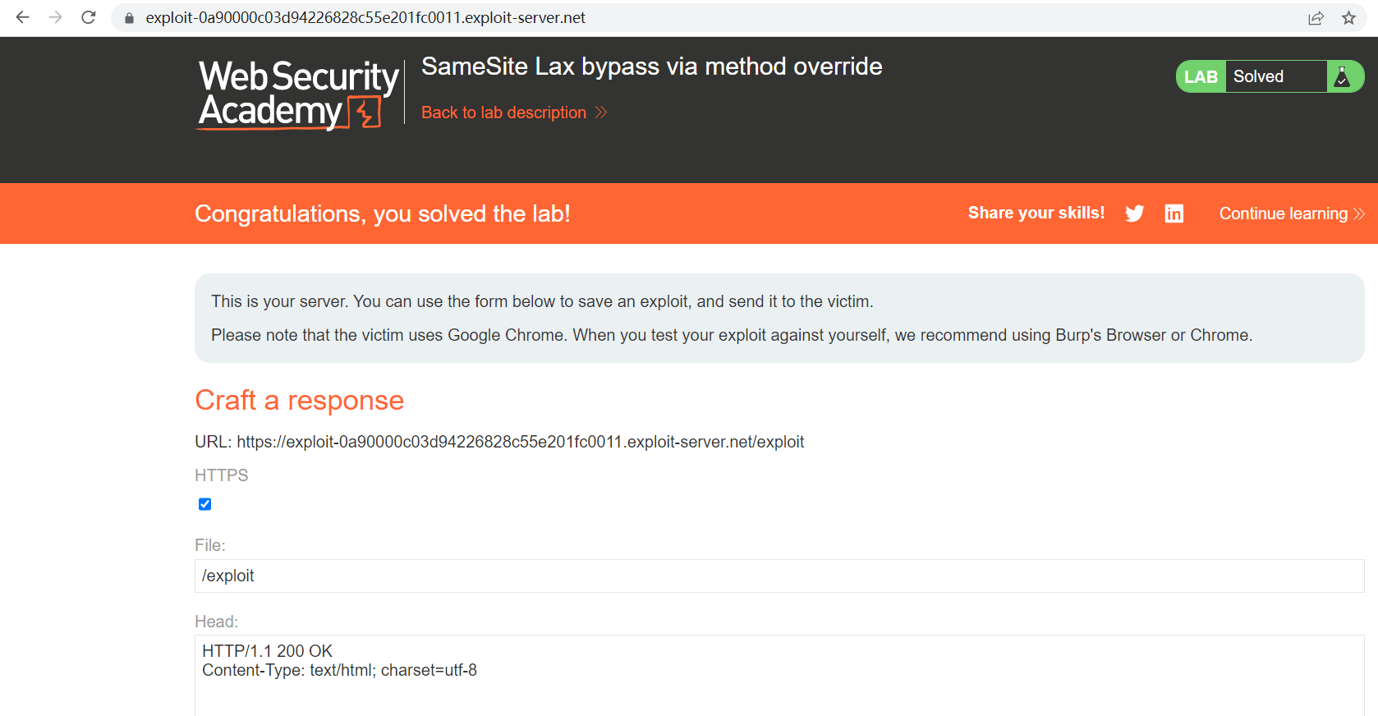Click the chevrons after Continue learning
The width and height of the screenshot is (1378, 716).
point(1359,213)
